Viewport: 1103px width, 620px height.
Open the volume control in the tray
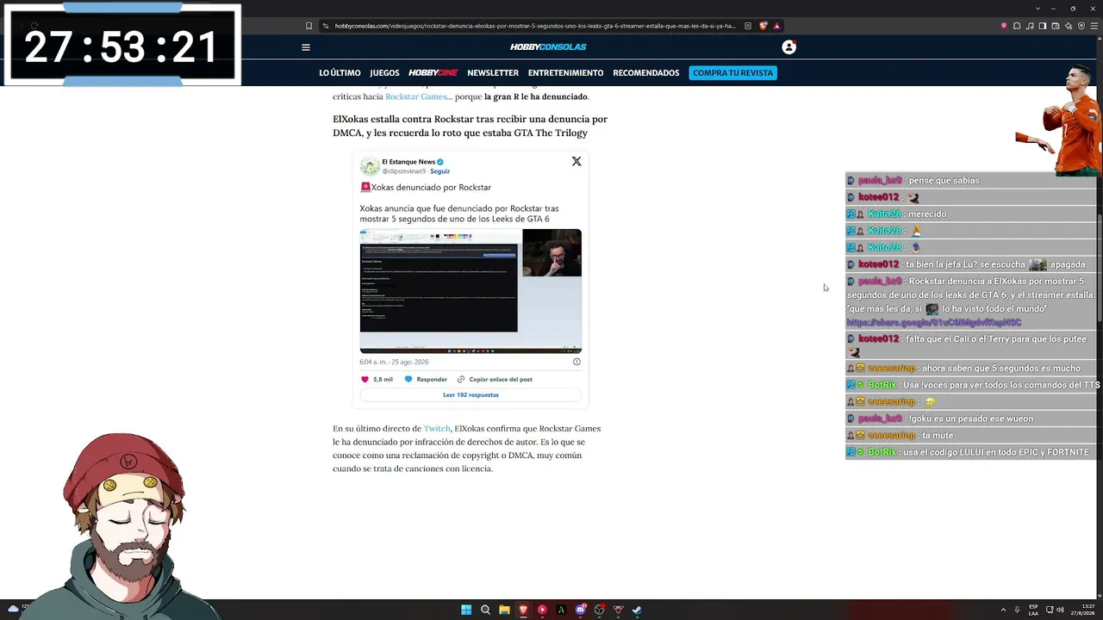pos(1060,610)
